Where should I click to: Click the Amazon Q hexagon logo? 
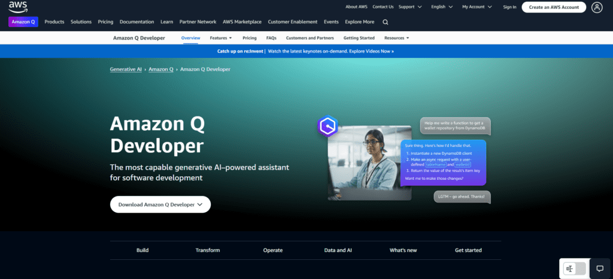pos(327,125)
